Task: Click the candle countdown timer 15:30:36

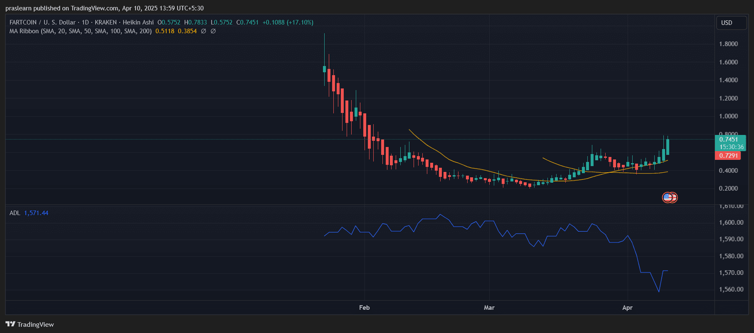Action: coord(731,147)
